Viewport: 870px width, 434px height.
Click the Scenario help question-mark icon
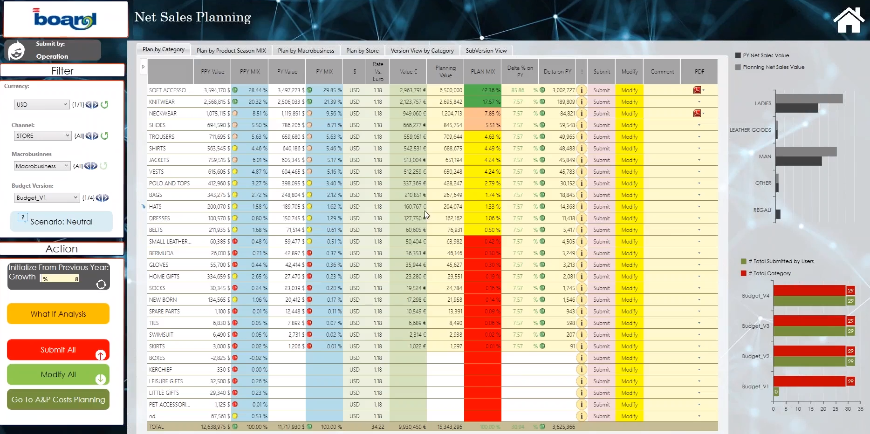coord(22,217)
